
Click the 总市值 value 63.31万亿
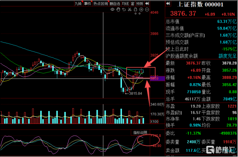pyautogui.click(x=227, y=21)
